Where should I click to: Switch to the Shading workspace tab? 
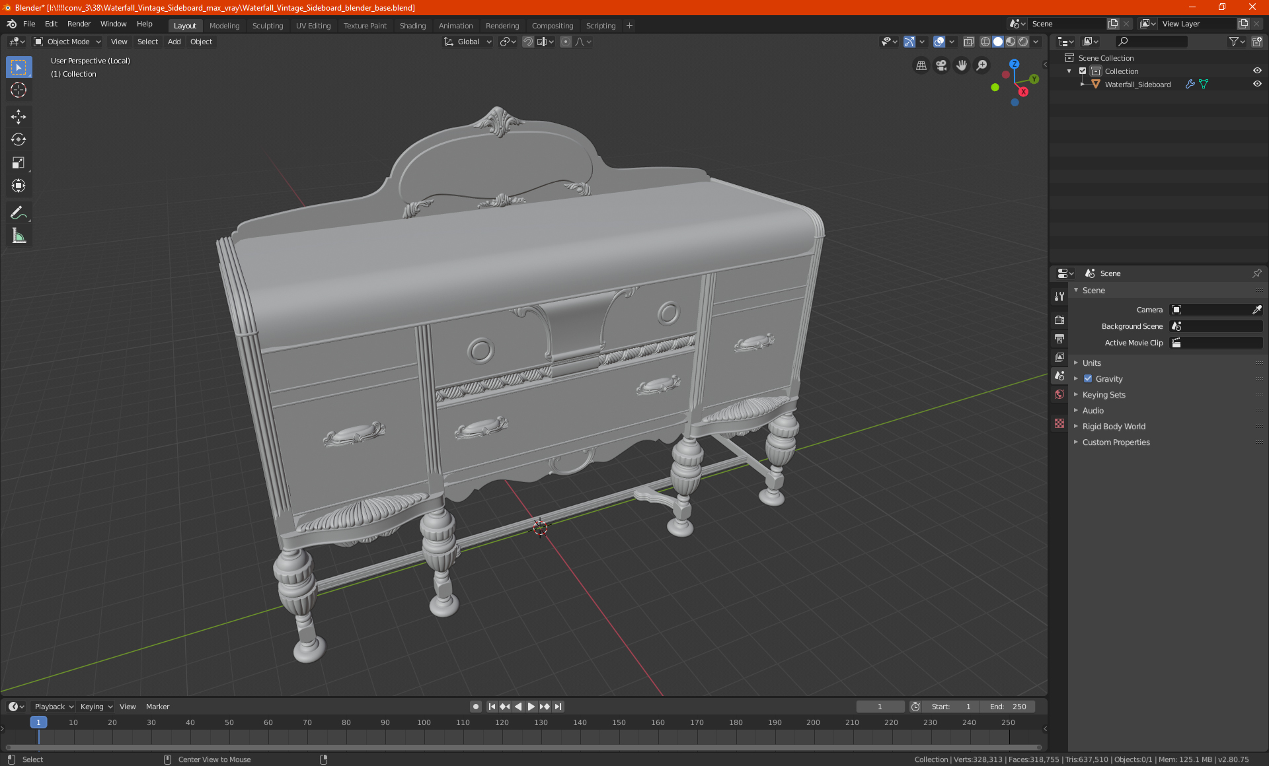[x=412, y=26]
